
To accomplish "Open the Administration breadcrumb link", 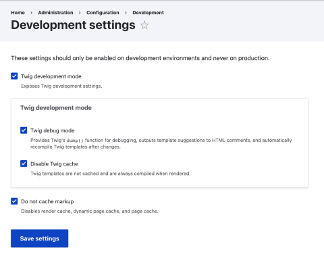I will 55,13.
